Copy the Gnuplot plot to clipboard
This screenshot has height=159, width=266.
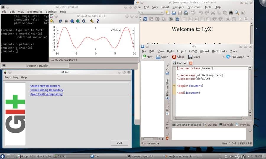52,21
